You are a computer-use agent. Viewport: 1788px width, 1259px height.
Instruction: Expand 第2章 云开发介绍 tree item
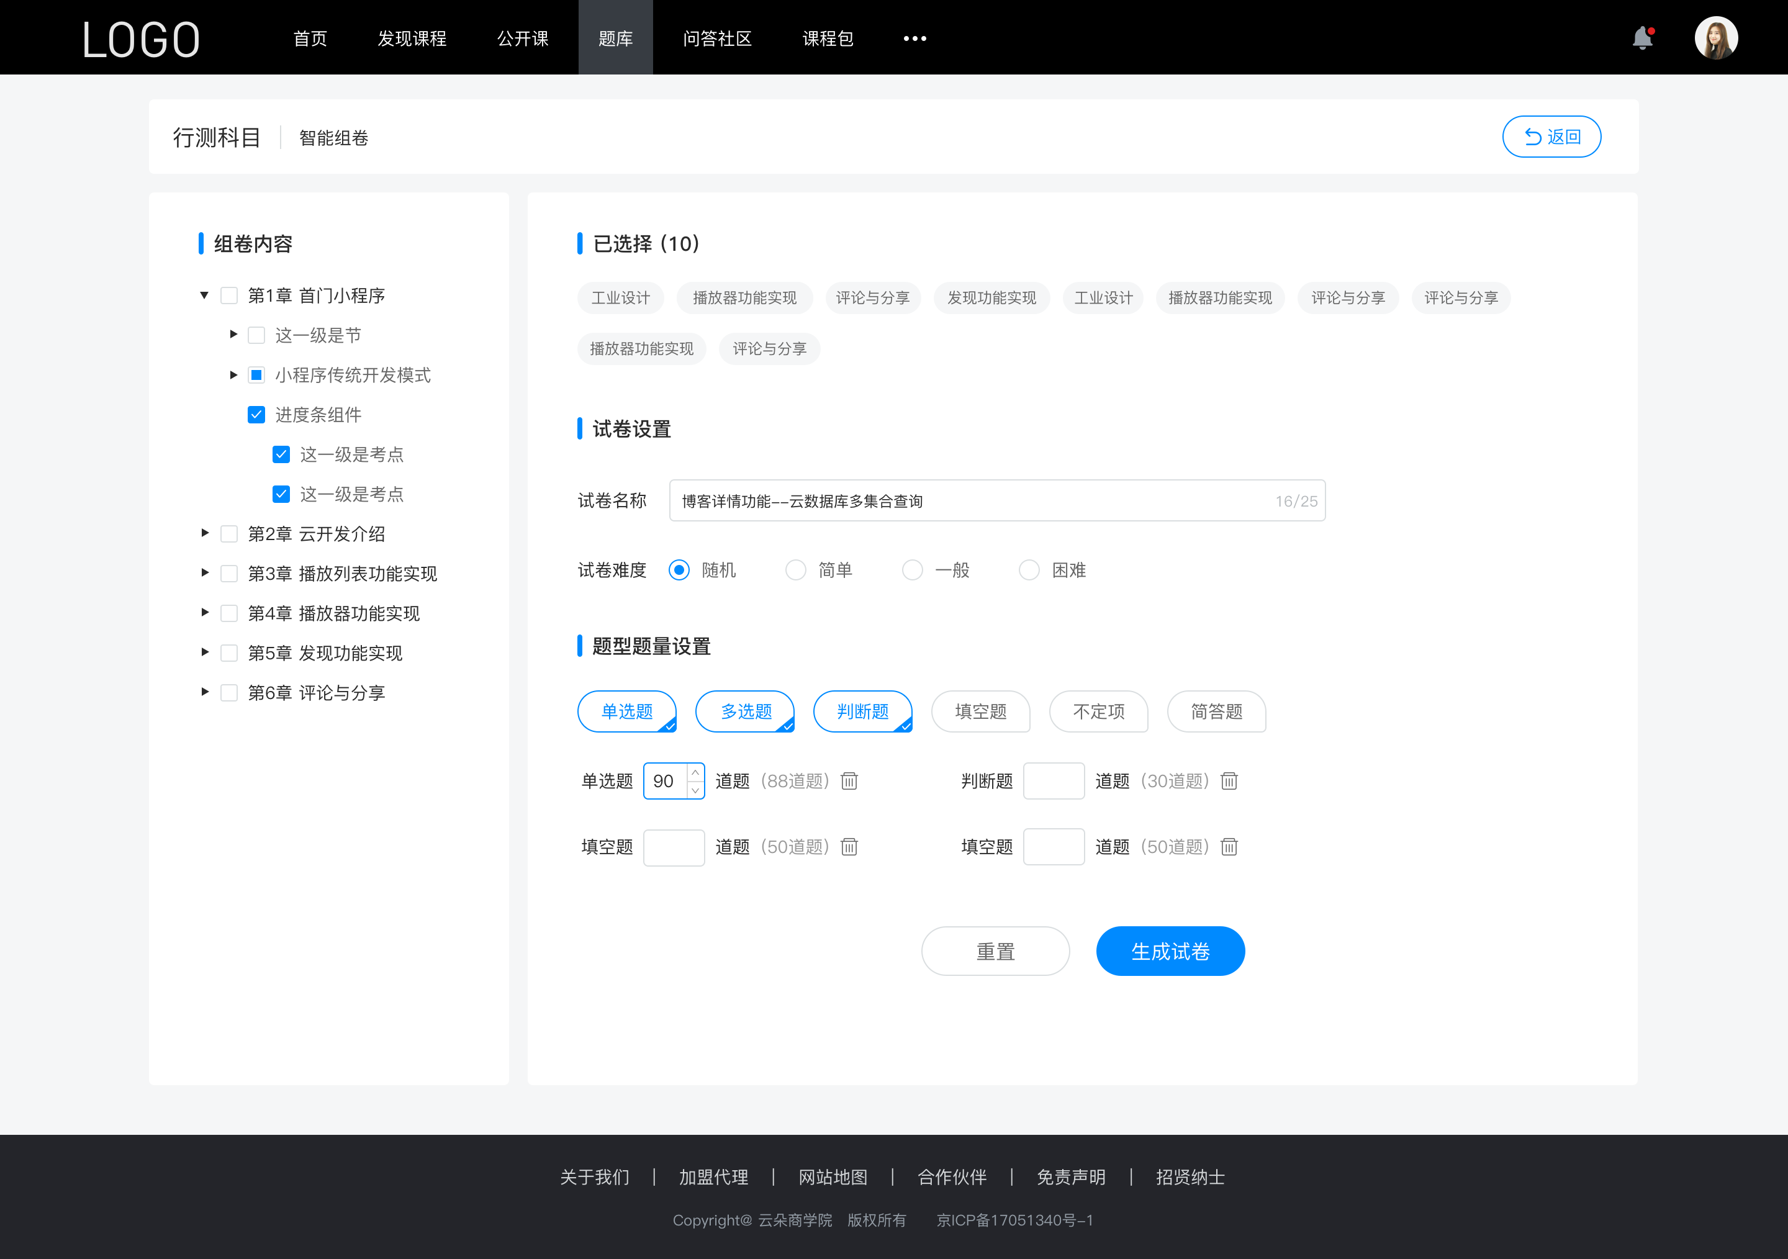pos(204,534)
